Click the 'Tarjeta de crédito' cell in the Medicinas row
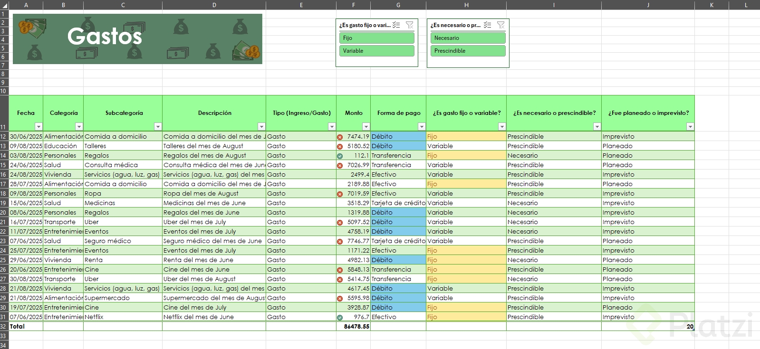Viewport: 760px width, 349px height. [398, 203]
